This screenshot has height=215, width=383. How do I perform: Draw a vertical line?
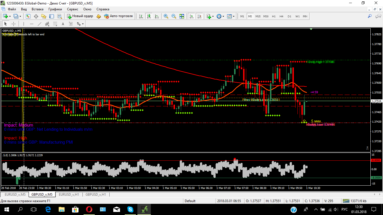[24, 24]
